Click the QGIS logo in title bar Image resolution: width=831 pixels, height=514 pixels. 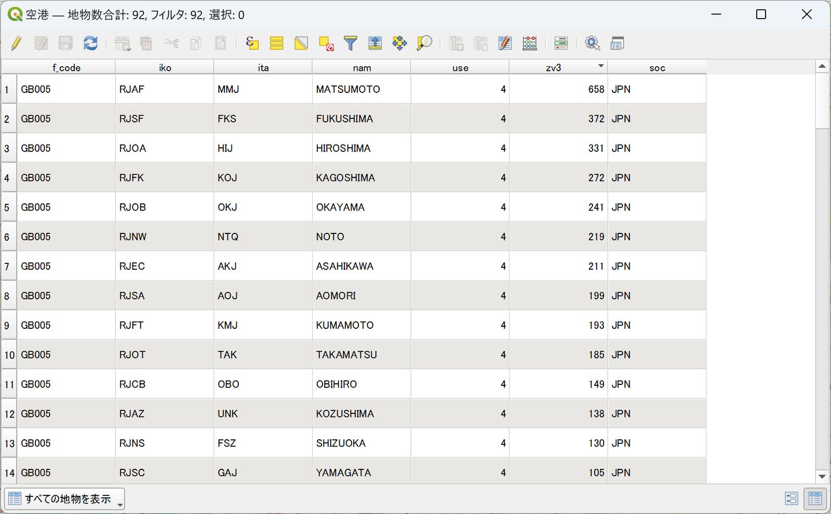coord(15,15)
